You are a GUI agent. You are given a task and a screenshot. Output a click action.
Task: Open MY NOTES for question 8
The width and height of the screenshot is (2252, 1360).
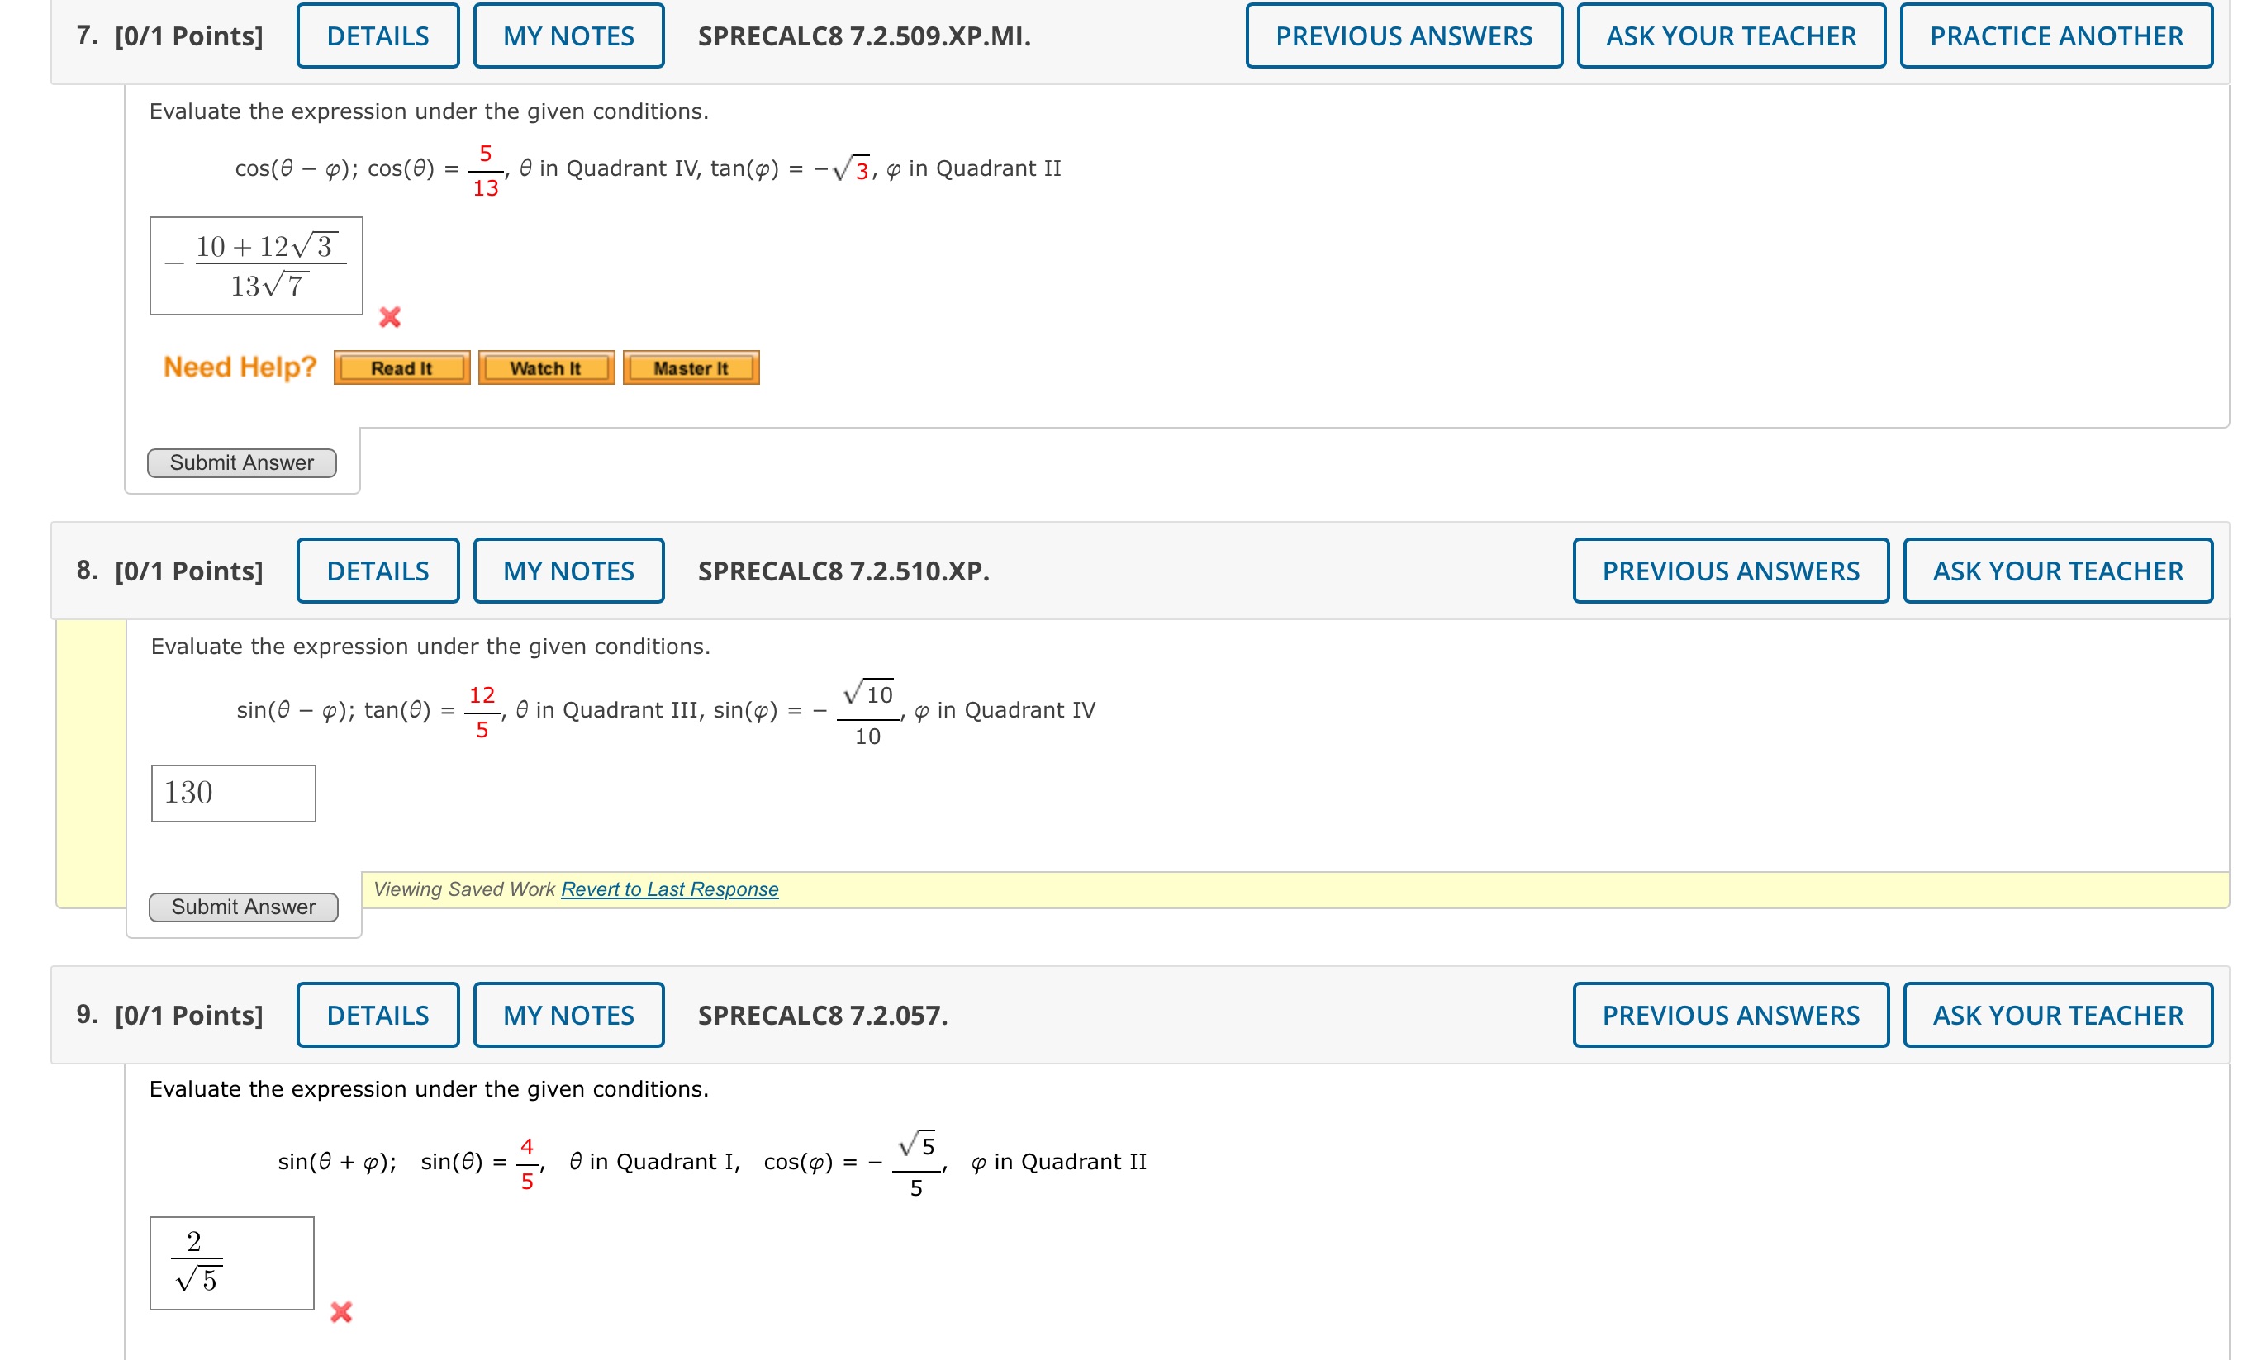[568, 571]
